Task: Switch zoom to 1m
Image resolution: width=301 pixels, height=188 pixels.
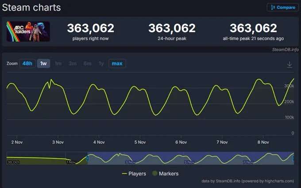Action: tap(58, 64)
